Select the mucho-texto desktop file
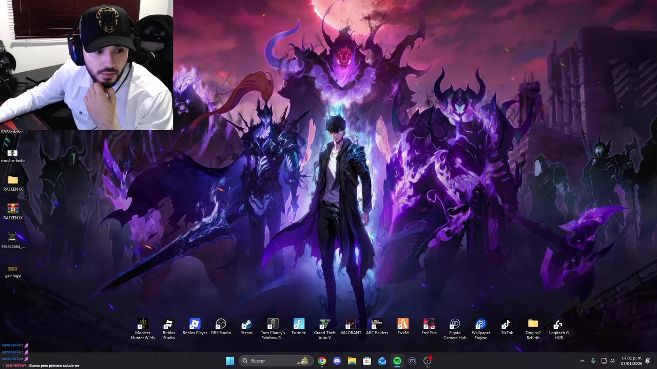Screen dimensions: 657x369 click(x=13, y=156)
